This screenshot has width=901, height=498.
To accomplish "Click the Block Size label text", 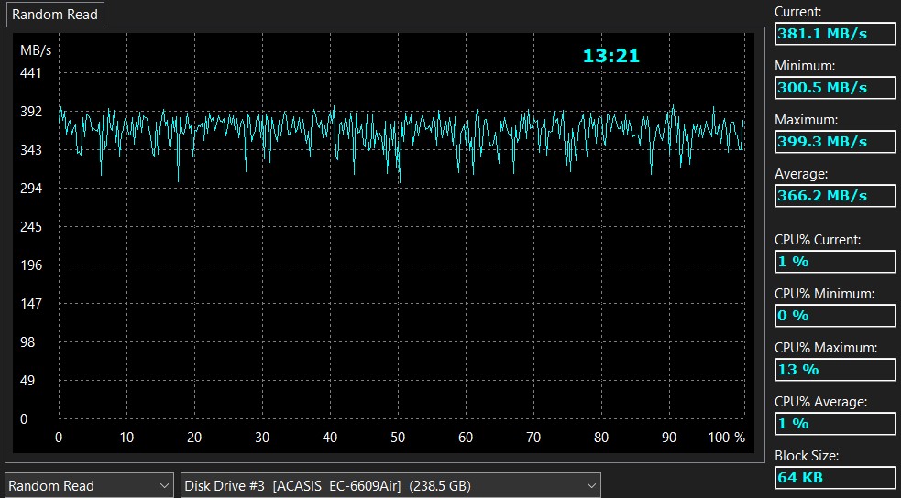I will (806, 456).
